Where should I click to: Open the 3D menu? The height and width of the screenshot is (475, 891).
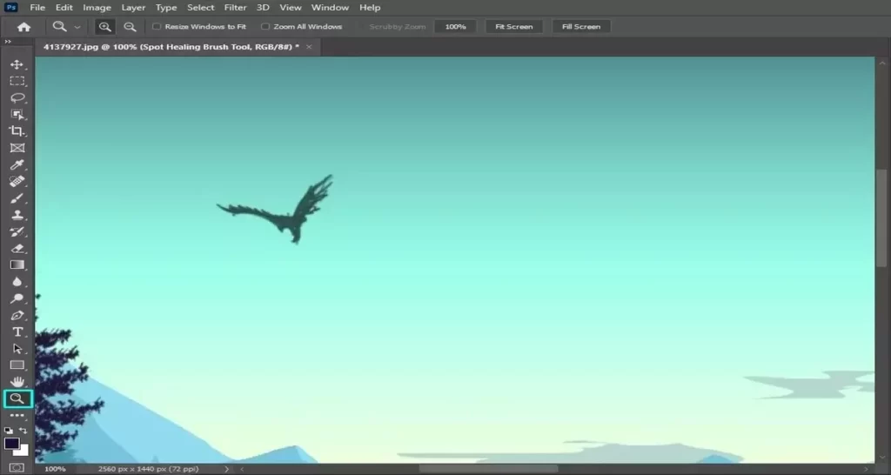(x=263, y=7)
